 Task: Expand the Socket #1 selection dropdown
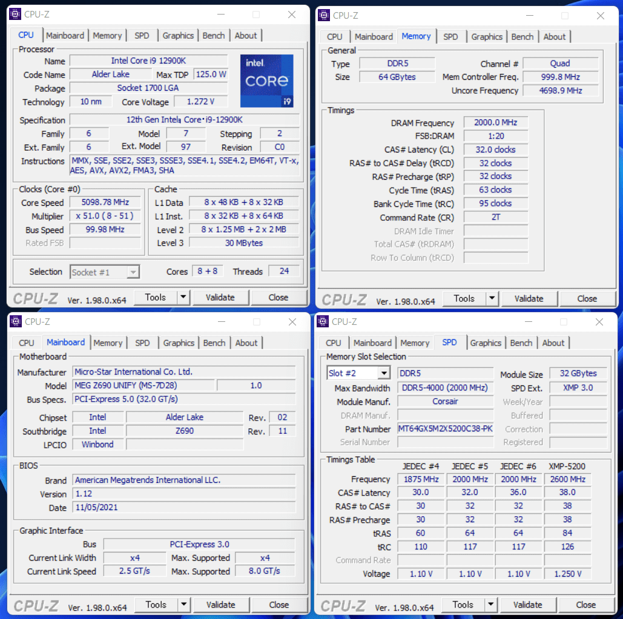(x=133, y=272)
